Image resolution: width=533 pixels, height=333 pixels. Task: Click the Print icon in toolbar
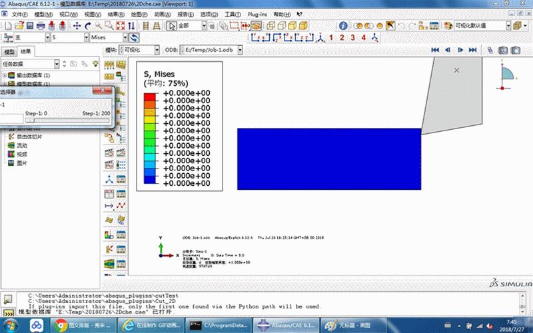coord(41,25)
